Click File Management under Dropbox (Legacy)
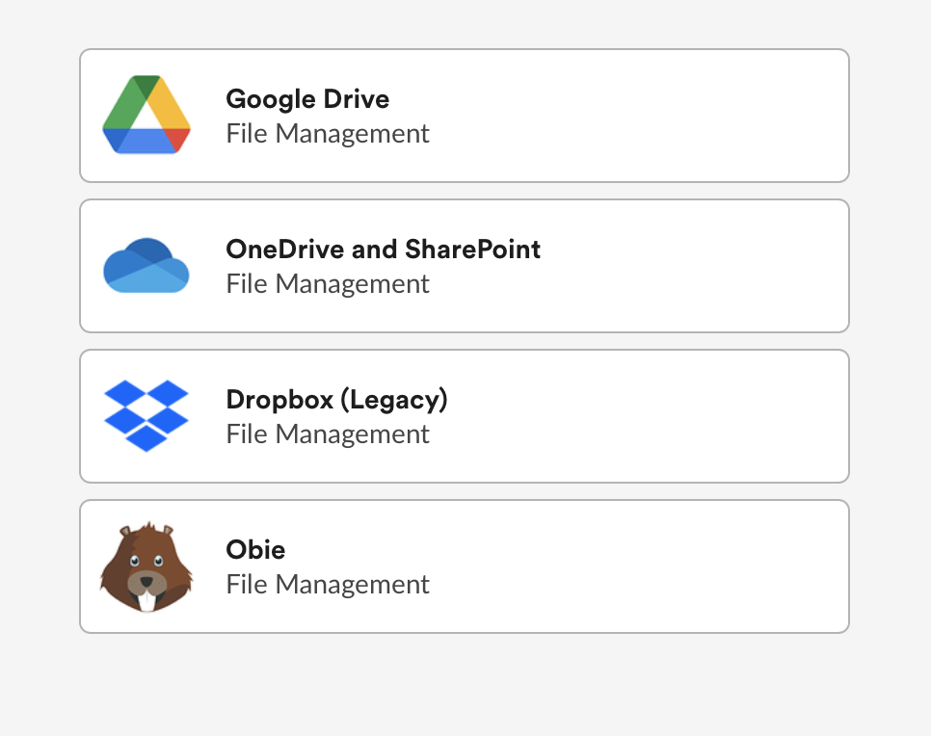Screen dimensions: 931x736 (x=328, y=434)
